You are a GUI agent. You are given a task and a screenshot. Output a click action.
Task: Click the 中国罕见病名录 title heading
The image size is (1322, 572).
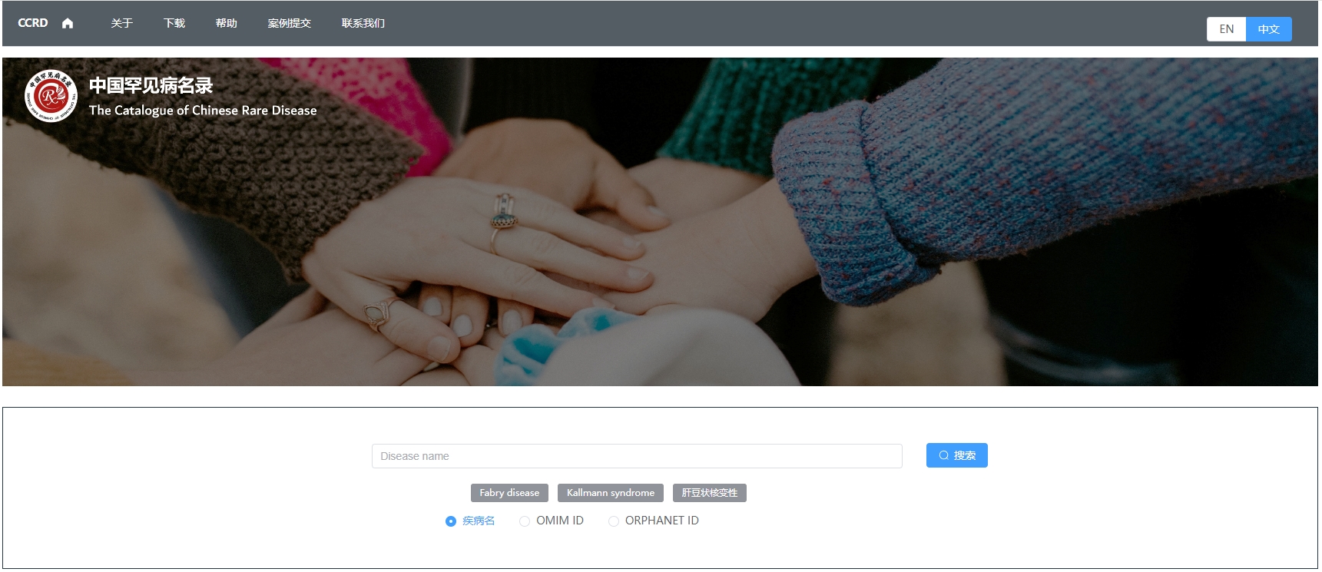pos(151,85)
